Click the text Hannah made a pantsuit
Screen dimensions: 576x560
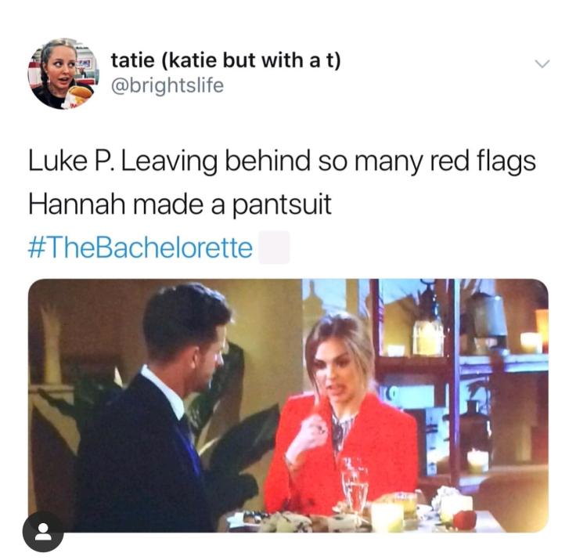[180, 204]
